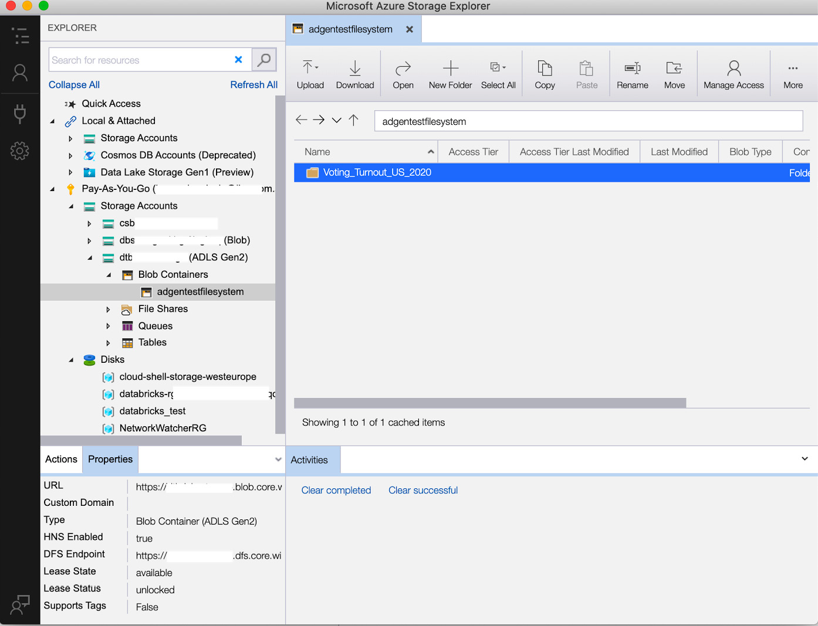Collapse the Pay-As-You-Go subscription node
Screen dimensions: 818x626
(x=52, y=189)
